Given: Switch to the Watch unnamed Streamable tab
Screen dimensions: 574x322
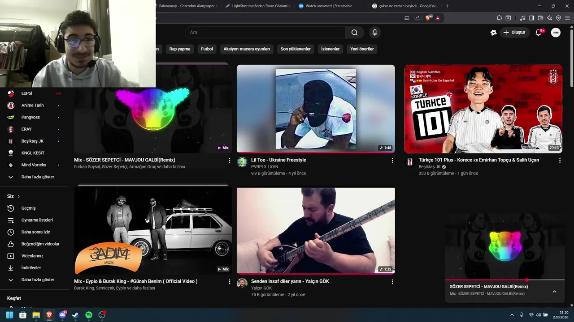Looking at the screenshot, I should coord(329,6).
